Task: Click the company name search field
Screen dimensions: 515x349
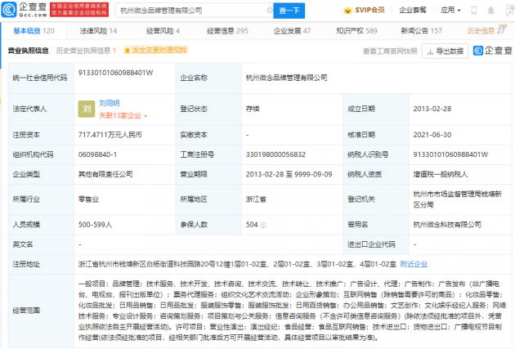Action: pyautogui.click(x=192, y=11)
